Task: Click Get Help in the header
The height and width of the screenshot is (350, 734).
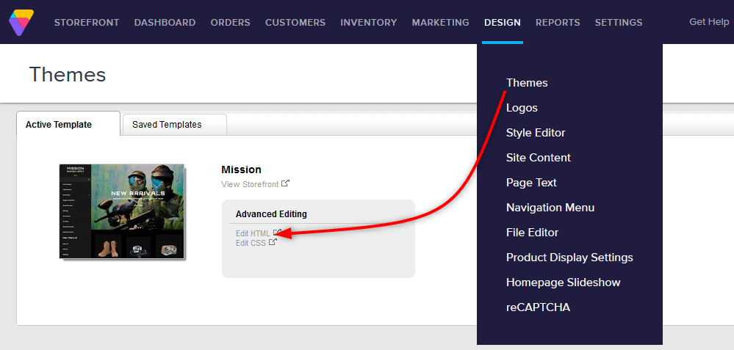Action: [x=708, y=22]
